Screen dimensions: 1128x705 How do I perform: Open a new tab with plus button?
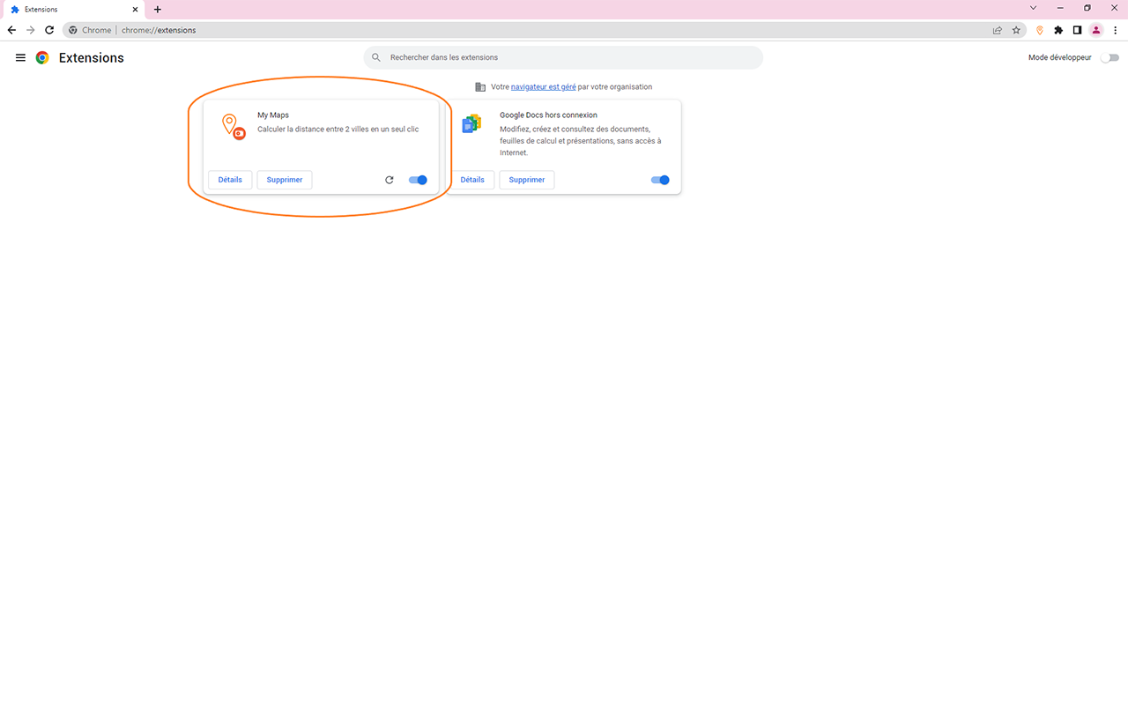tap(158, 10)
